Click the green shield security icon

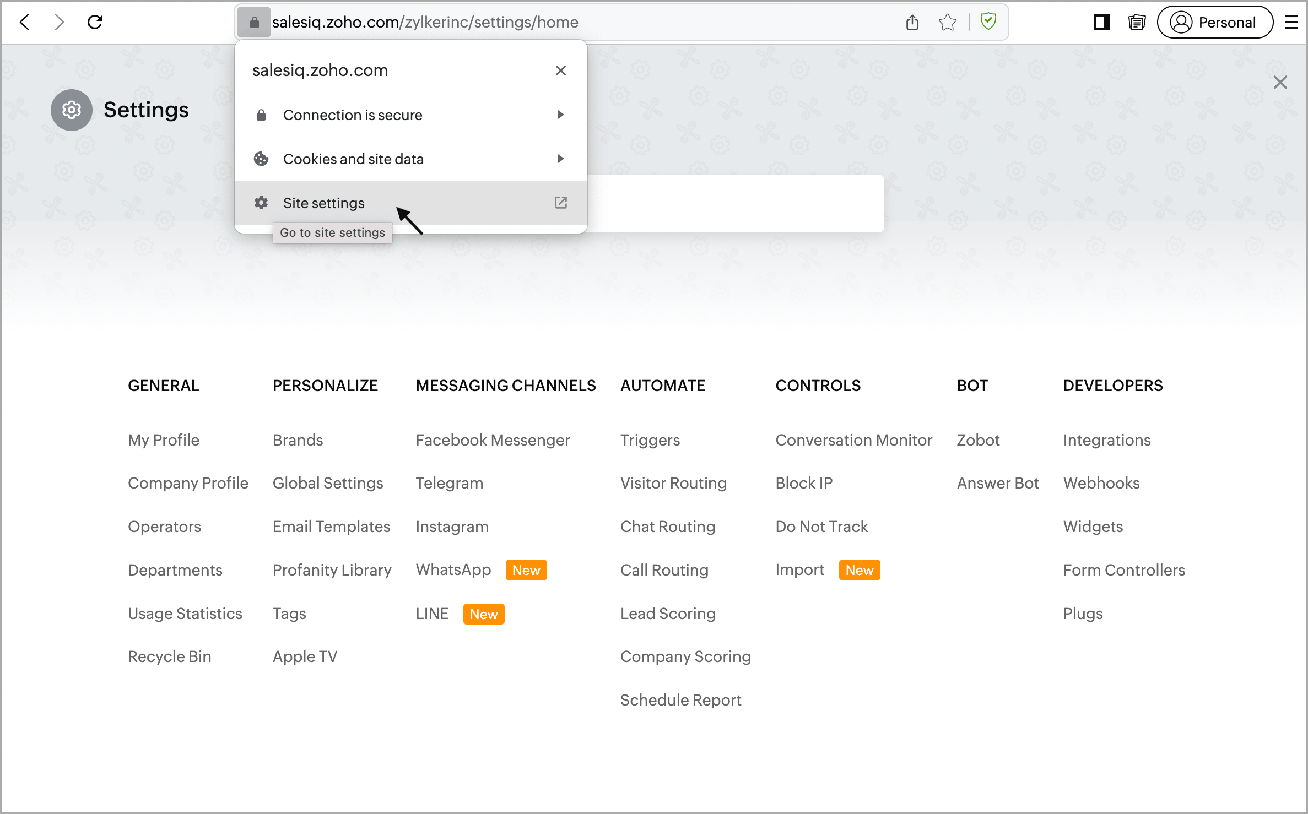pos(988,21)
